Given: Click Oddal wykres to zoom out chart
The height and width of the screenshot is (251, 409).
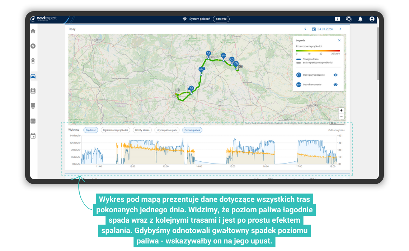Looking at the screenshot, I should pos(336,130).
